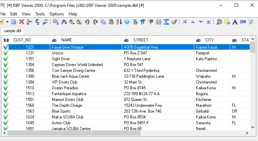Click the horizontal scrollbar left arrow
This screenshot has height=141, width=258.
tap(4, 133)
